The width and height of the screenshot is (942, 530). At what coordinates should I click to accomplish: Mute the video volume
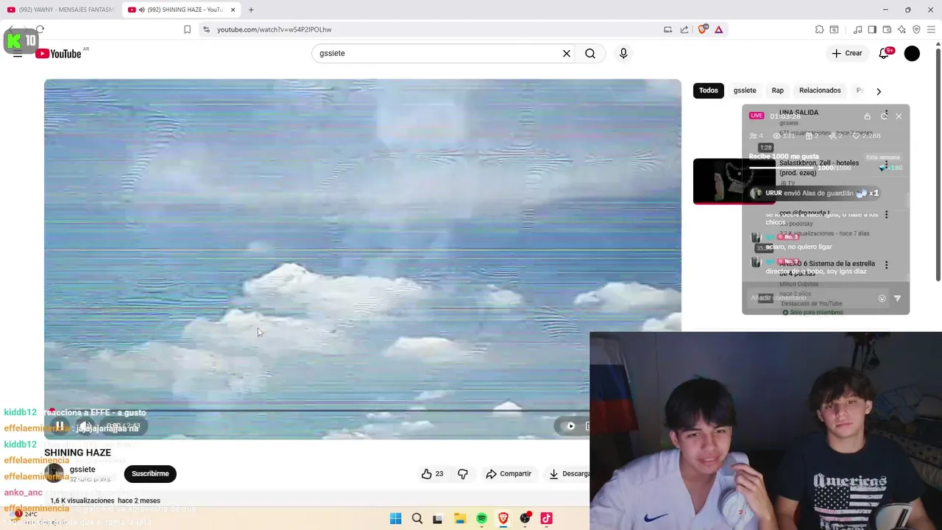pyautogui.click(x=85, y=426)
